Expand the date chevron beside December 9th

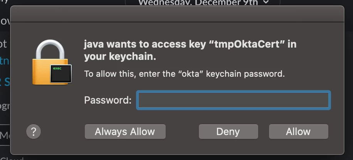coord(266,2)
